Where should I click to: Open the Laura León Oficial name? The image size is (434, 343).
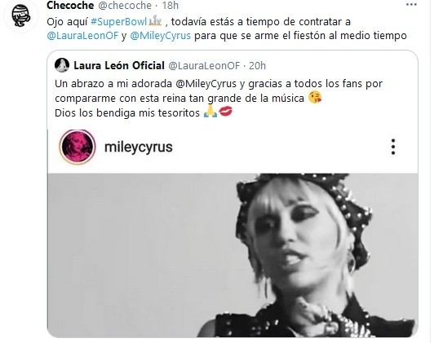119,66
